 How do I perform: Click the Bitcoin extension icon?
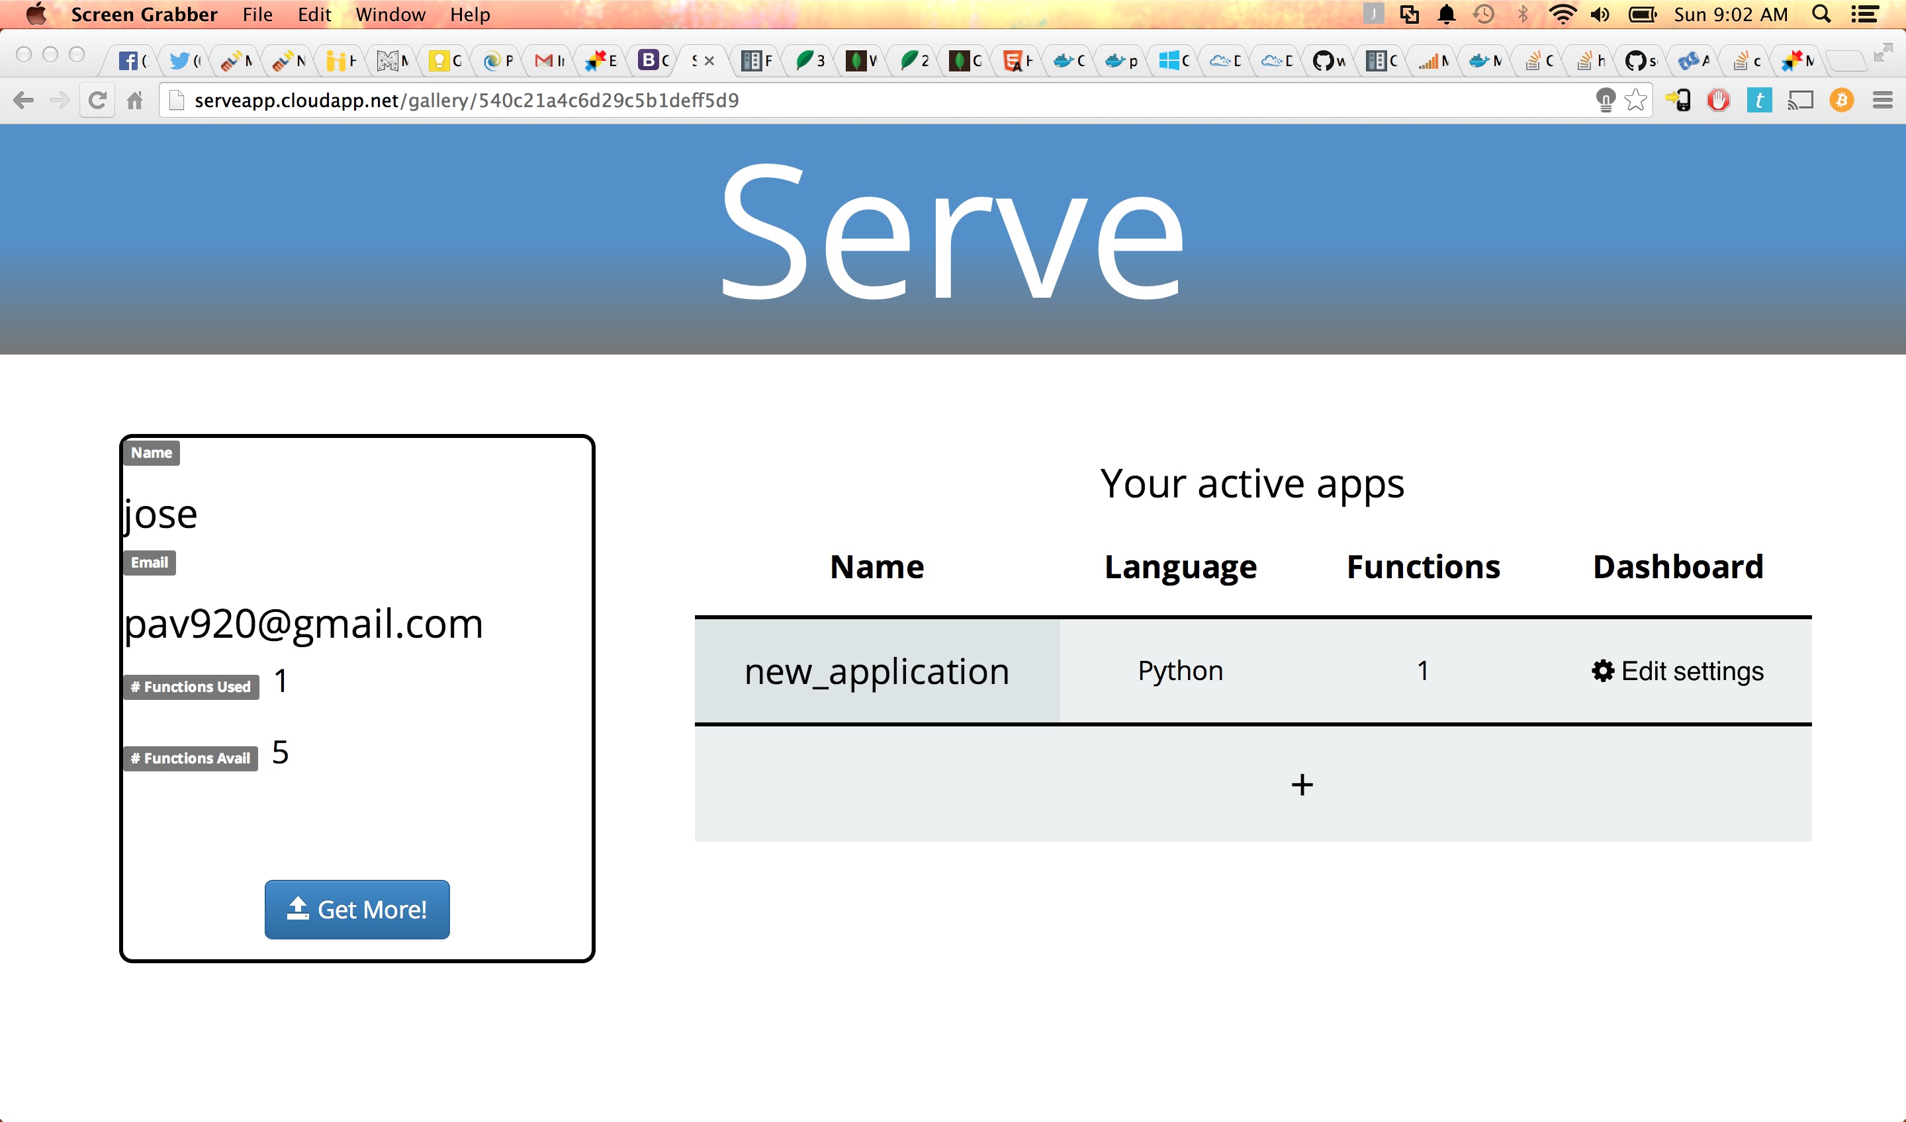tap(1842, 101)
